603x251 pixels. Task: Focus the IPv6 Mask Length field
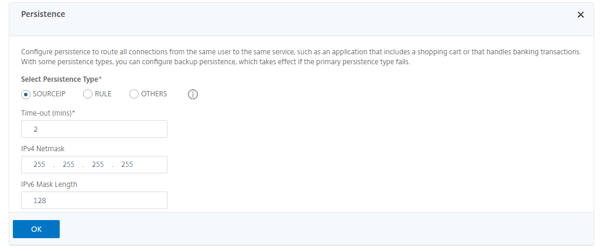click(94, 200)
